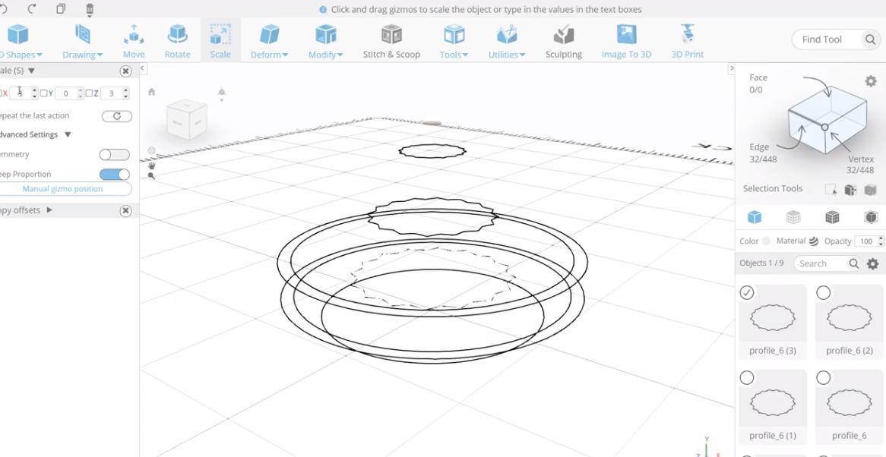Open the Objects list settings gear
This screenshot has width=886, height=457.
click(872, 263)
